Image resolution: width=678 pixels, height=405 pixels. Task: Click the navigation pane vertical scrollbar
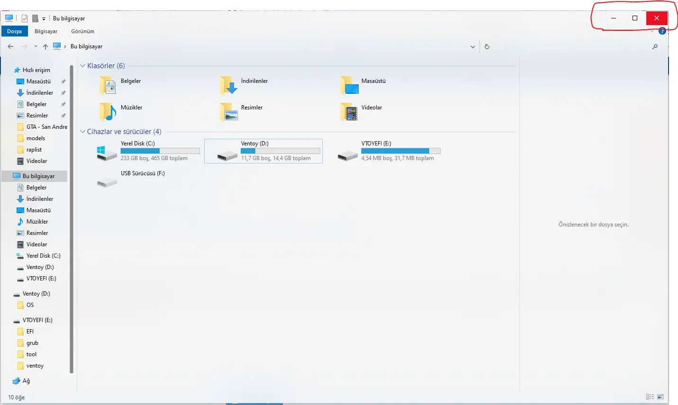[x=72, y=219]
